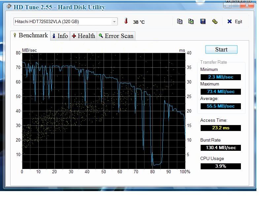Click the benchmark graph plot area
Image resolution: width=265 pixels, height=198 pixels.
104,111
